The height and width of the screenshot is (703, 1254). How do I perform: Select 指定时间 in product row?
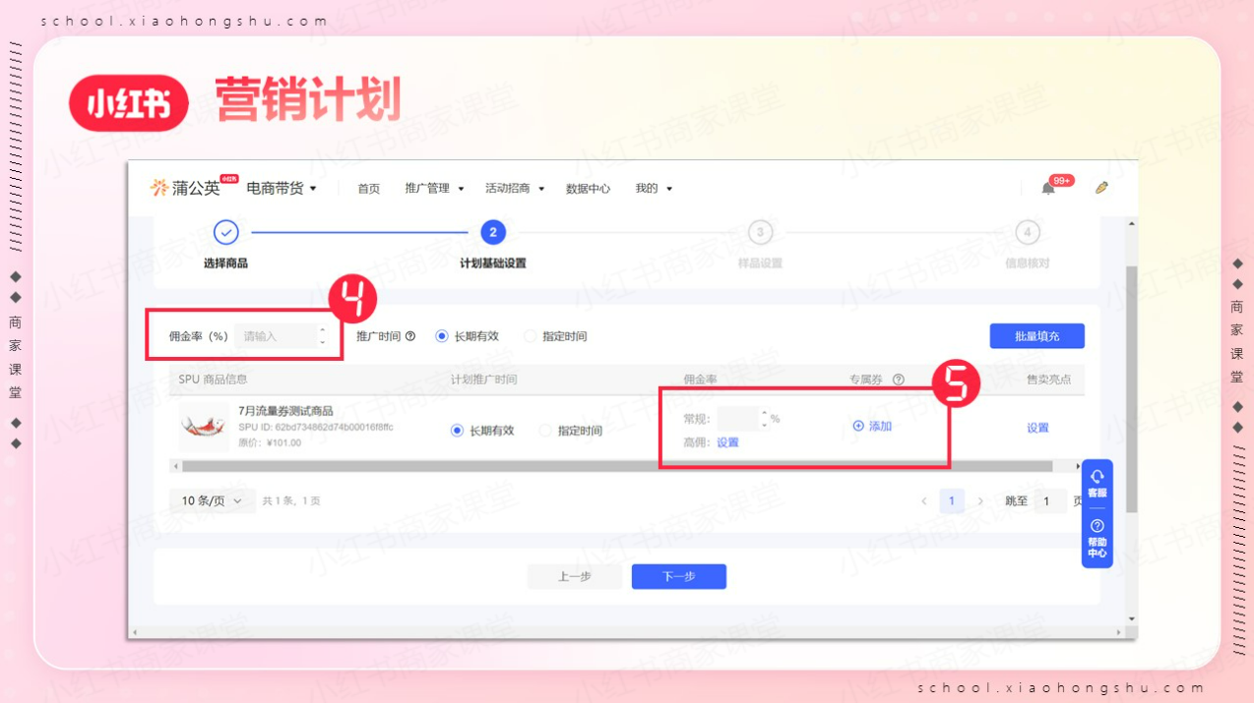pyautogui.click(x=571, y=431)
